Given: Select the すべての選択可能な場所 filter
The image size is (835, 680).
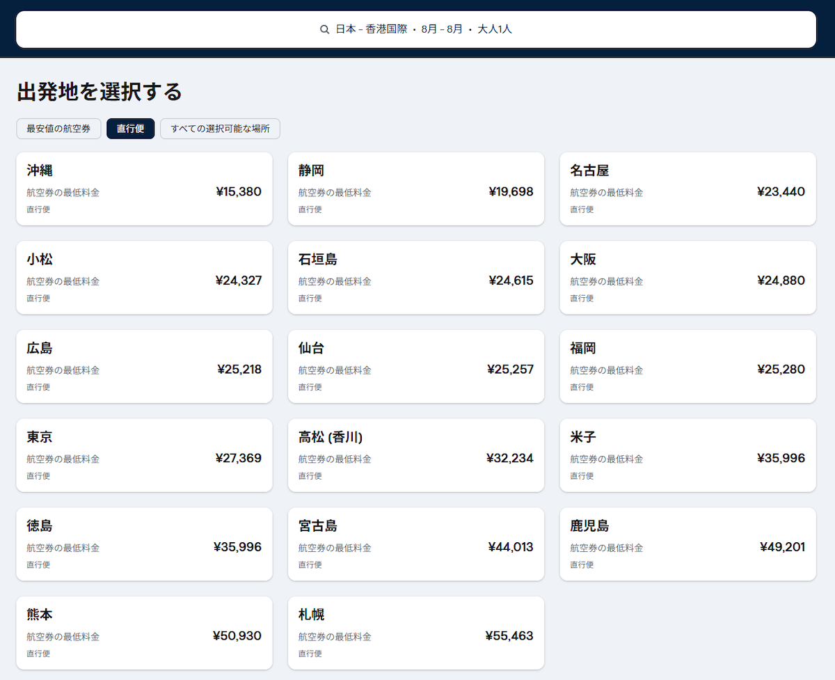Looking at the screenshot, I should point(220,129).
